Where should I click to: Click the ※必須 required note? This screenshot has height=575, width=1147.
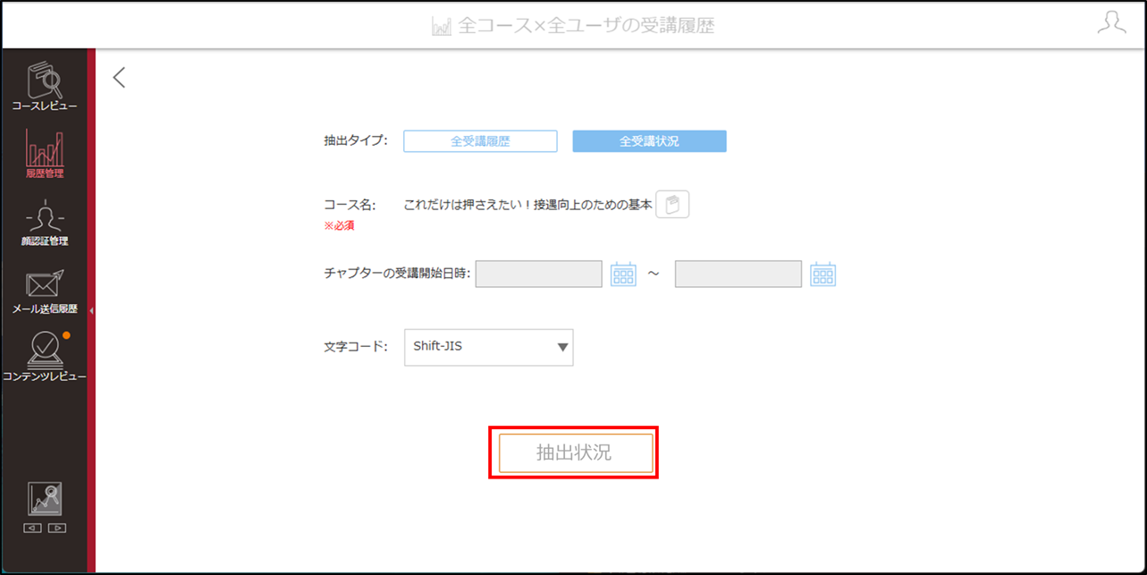[339, 225]
